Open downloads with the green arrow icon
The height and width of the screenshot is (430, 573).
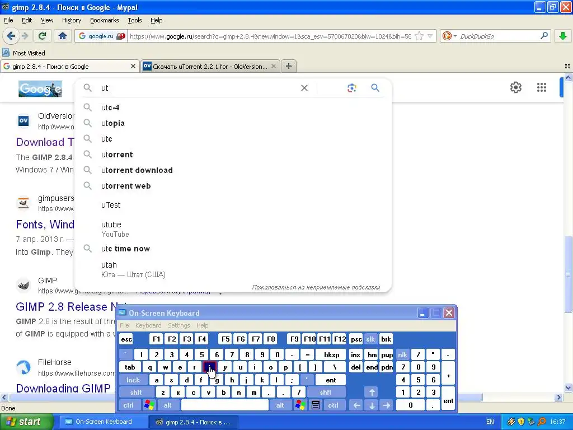coord(563,36)
